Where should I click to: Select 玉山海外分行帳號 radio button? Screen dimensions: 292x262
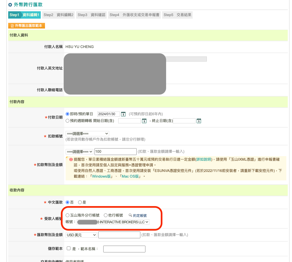[67, 215]
